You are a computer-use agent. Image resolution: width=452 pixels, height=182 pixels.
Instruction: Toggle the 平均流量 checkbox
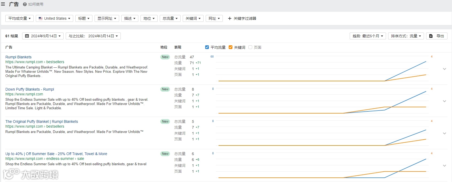(x=207, y=47)
